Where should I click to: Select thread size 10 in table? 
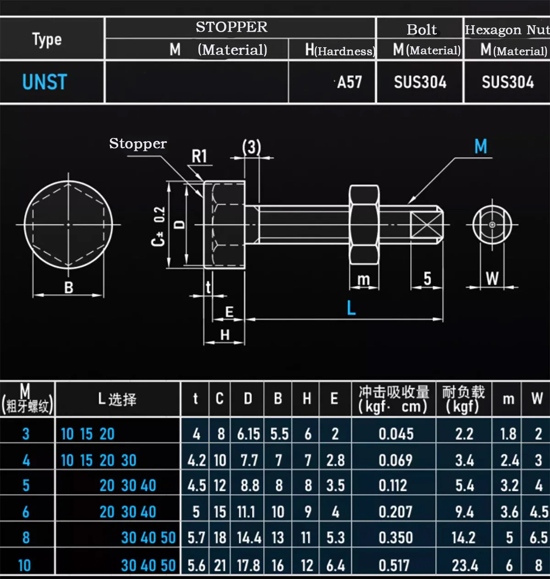pyautogui.click(x=24, y=565)
